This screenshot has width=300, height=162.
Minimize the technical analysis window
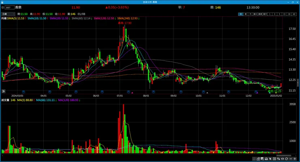point(288,2)
